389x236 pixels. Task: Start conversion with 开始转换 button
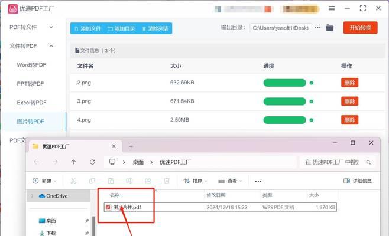[x=361, y=28]
